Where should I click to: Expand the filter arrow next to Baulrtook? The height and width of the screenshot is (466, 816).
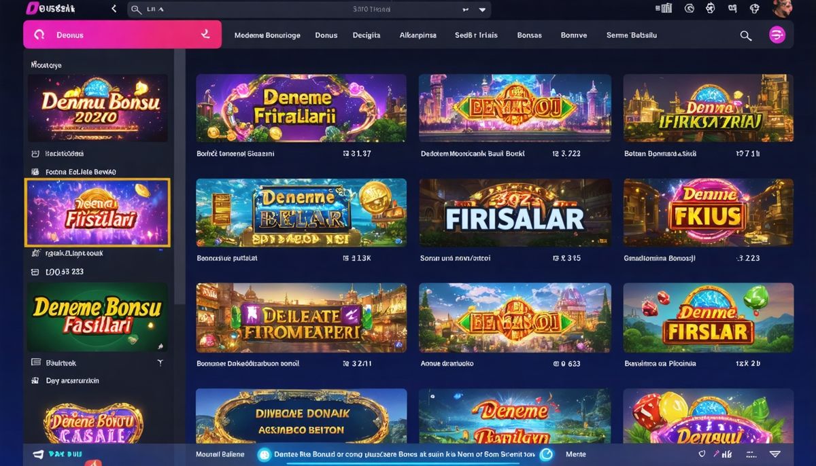(160, 363)
